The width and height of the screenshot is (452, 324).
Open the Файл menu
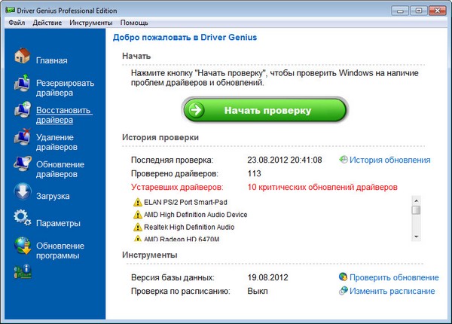[17, 23]
